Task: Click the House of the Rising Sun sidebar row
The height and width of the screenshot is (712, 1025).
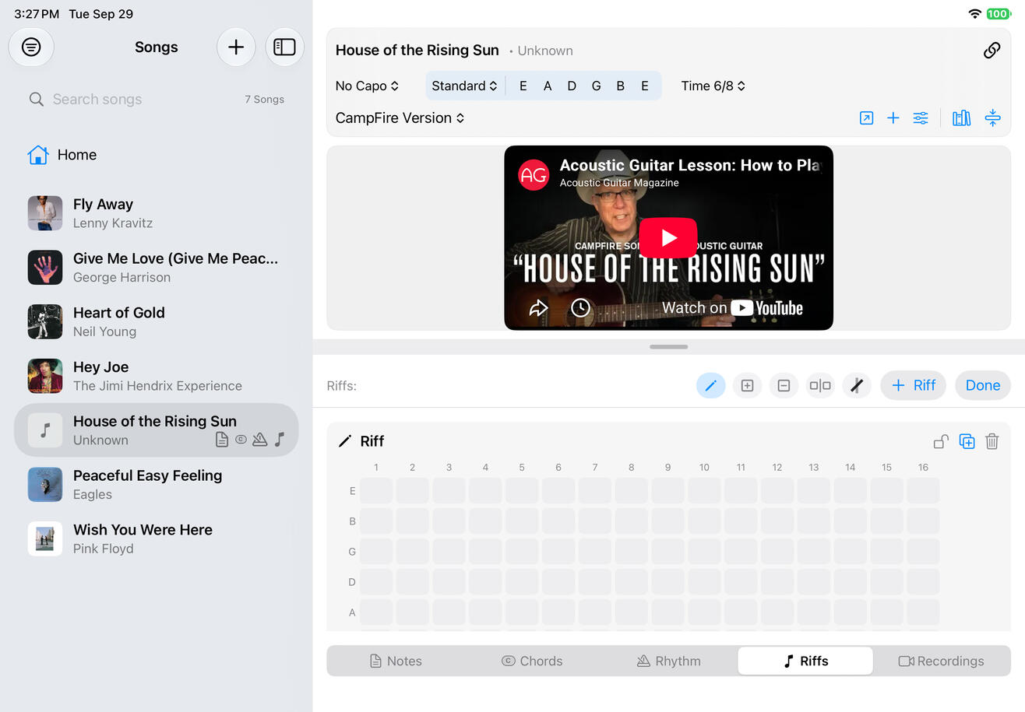Action: [x=156, y=430]
